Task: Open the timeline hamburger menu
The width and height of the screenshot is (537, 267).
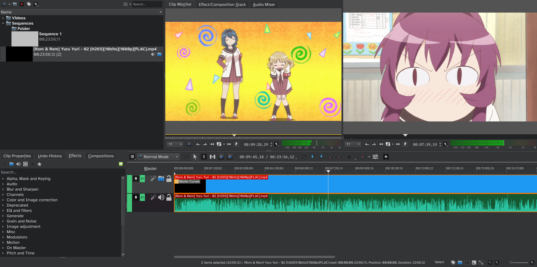Action: coord(132,157)
